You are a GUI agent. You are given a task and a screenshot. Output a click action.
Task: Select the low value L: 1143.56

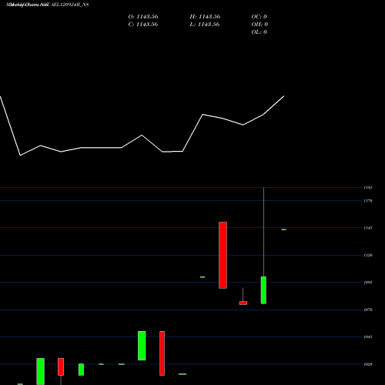(205, 25)
